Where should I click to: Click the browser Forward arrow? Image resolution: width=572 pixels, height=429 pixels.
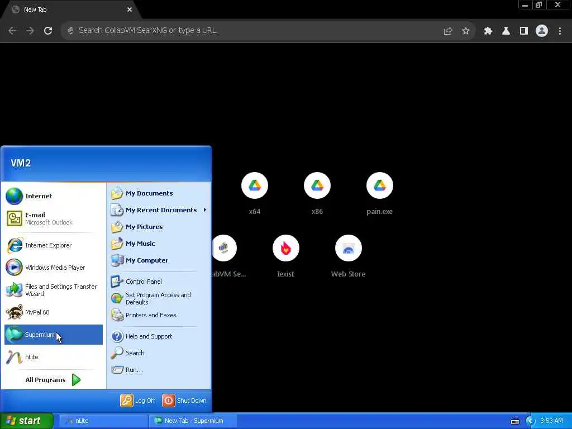coord(30,31)
